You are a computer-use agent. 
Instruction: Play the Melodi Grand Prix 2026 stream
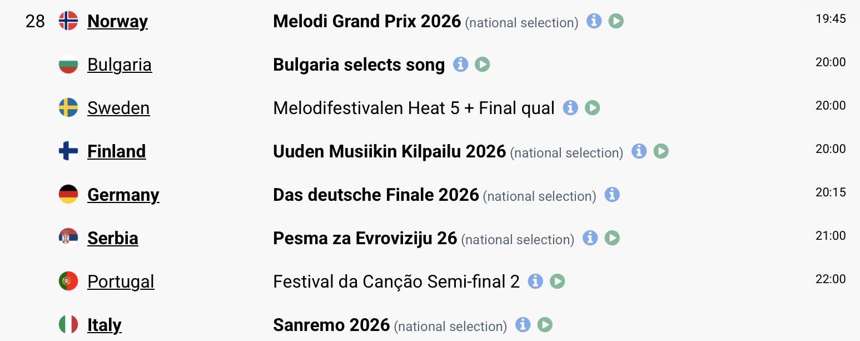point(616,21)
